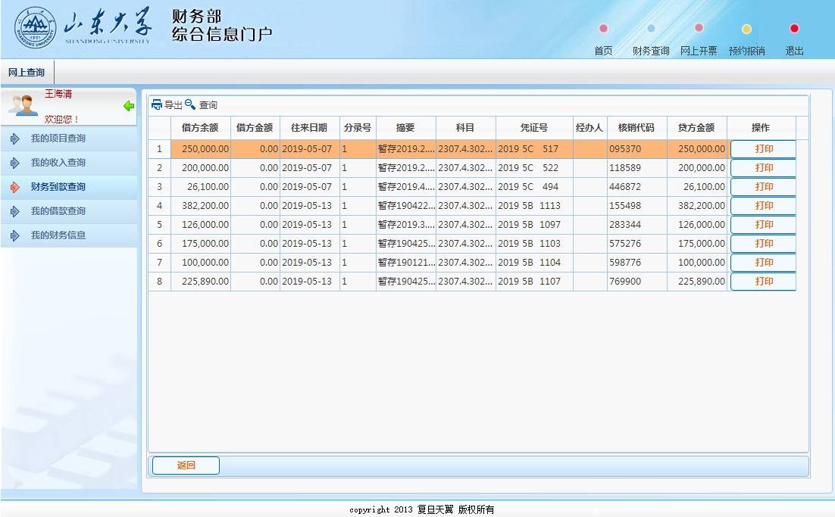Click 打印 for row 4 voucher 1113
Image resolution: width=835 pixels, height=517 pixels.
point(763,206)
